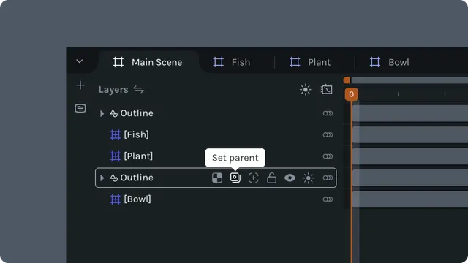Toggle the solo sun icon in Layers header

tap(306, 89)
